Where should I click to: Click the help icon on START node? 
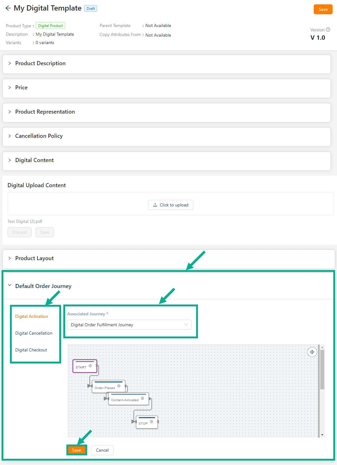pyautogui.click(x=90, y=366)
